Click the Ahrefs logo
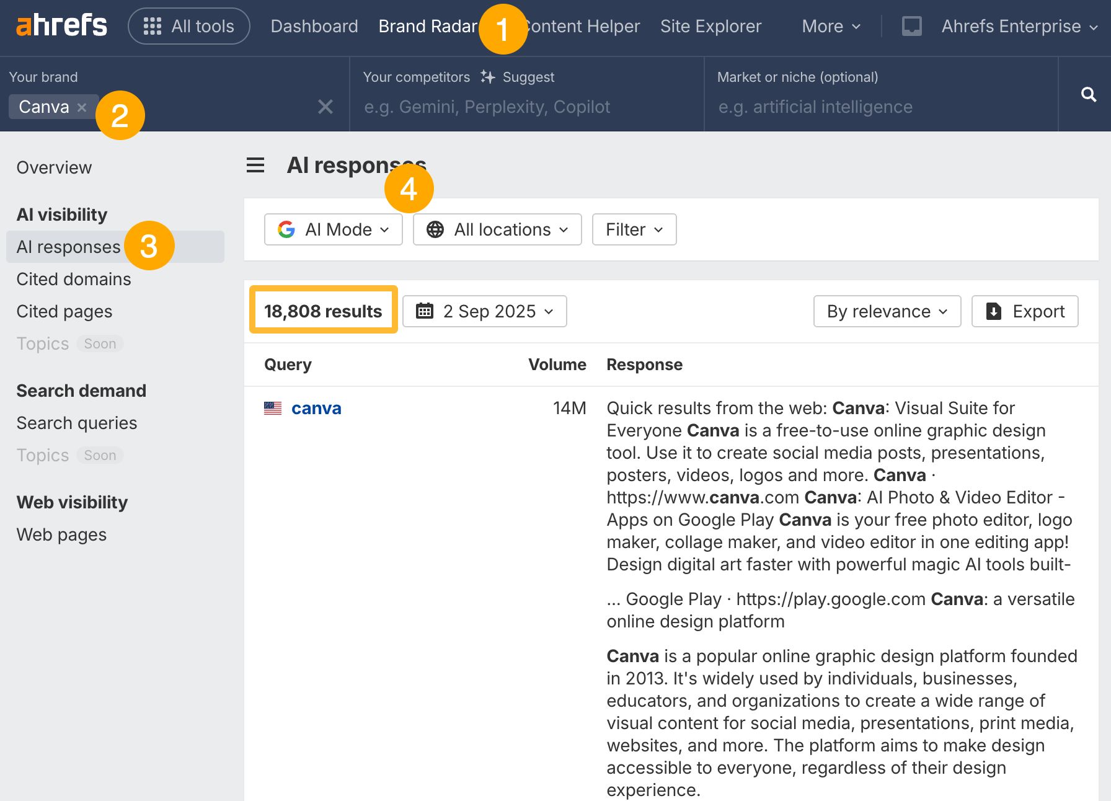Image resolution: width=1111 pixels, height=801 pixels. (x=60, y=25)
